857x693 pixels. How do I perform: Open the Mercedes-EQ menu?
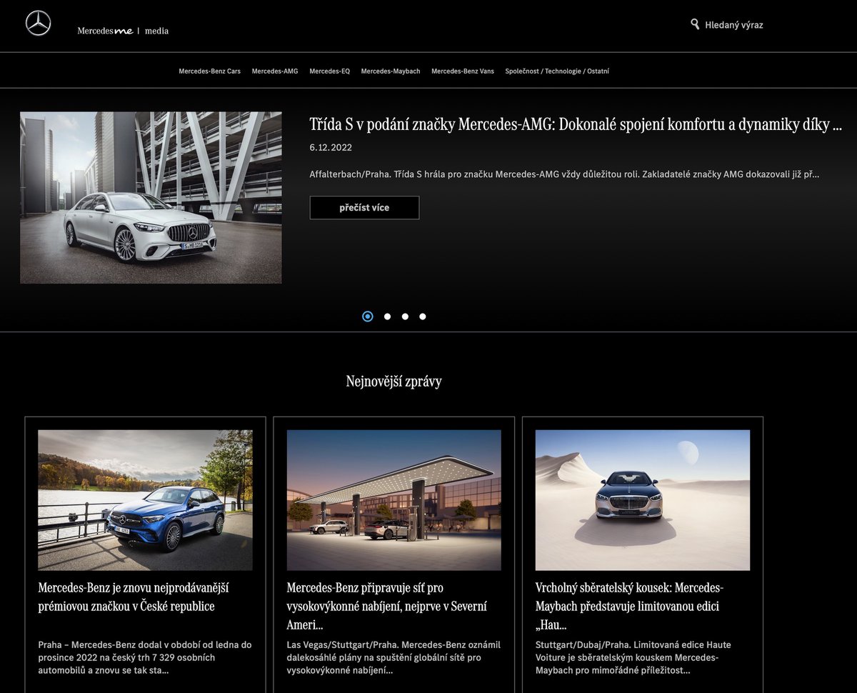click(x=329, y=71)
